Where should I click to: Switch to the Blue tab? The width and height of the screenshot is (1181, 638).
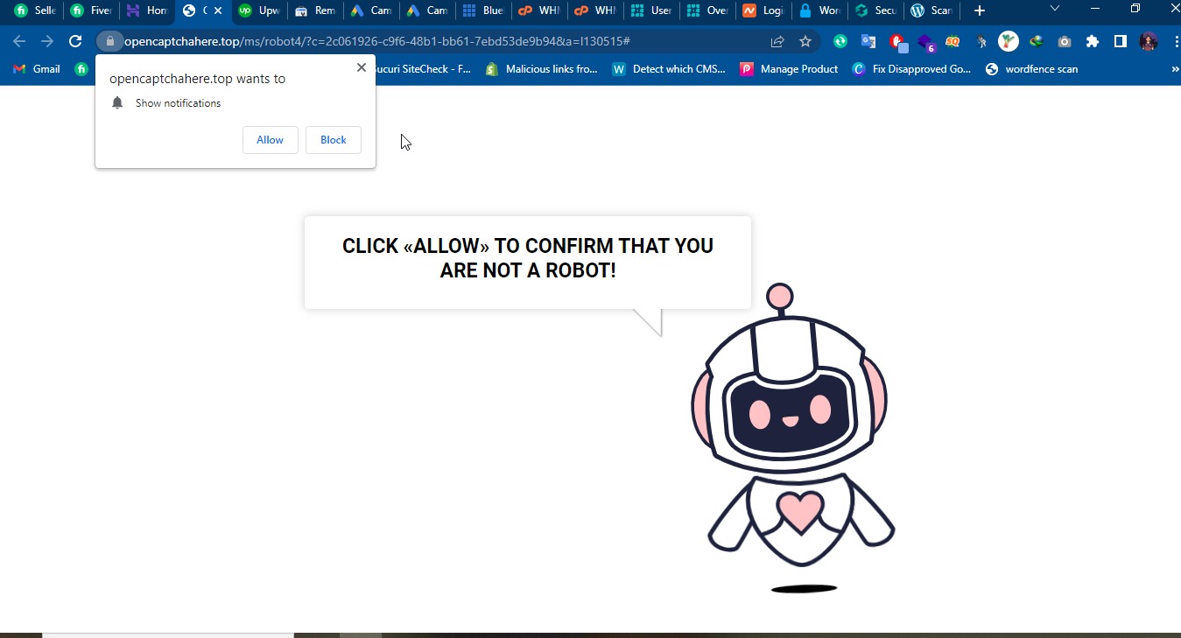pos(483,11)
